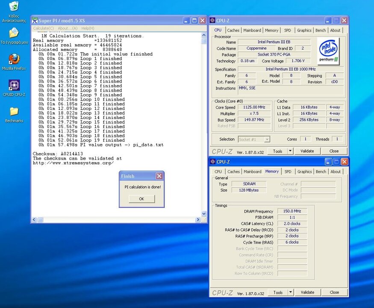This screenshot has height=308, width=374.
Task: Open the Graphics tab in upper CPU-Z
Action: click(x=304, y=30)
